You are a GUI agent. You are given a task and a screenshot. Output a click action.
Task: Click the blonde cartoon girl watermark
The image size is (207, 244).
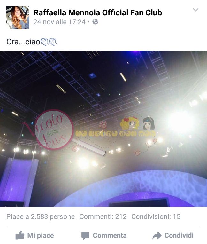130,123
